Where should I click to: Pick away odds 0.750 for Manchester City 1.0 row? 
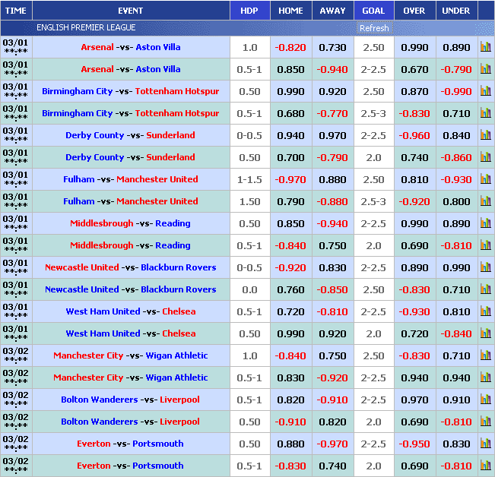[x=333, y=355]
